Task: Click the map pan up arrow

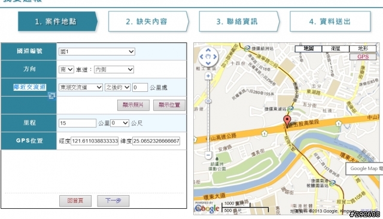Action: (208, 50)
